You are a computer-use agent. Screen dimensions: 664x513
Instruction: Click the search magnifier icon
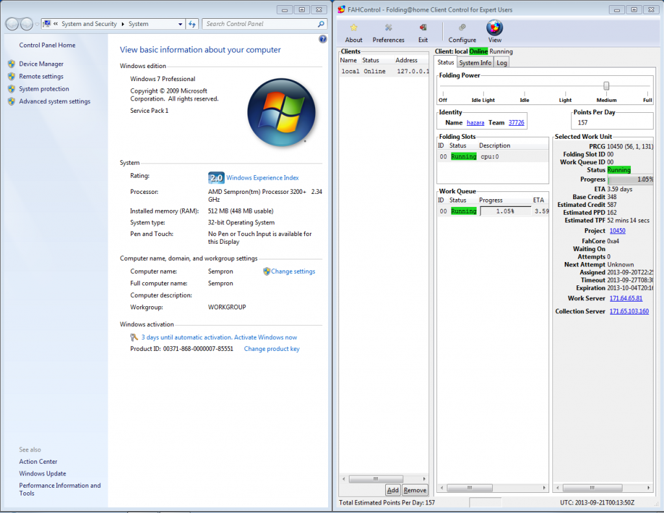(x=321, y=24)
